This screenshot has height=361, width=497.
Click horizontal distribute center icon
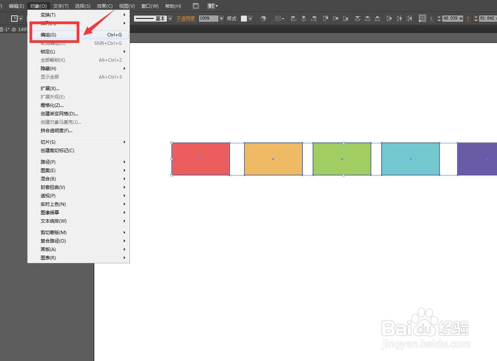click(399, 18)
